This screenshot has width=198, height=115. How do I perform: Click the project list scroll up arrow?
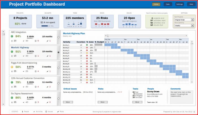click(x=3, y=32)
